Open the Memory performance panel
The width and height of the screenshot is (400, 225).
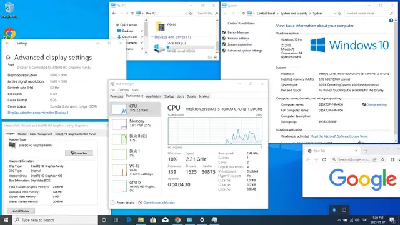coord(135,124)
